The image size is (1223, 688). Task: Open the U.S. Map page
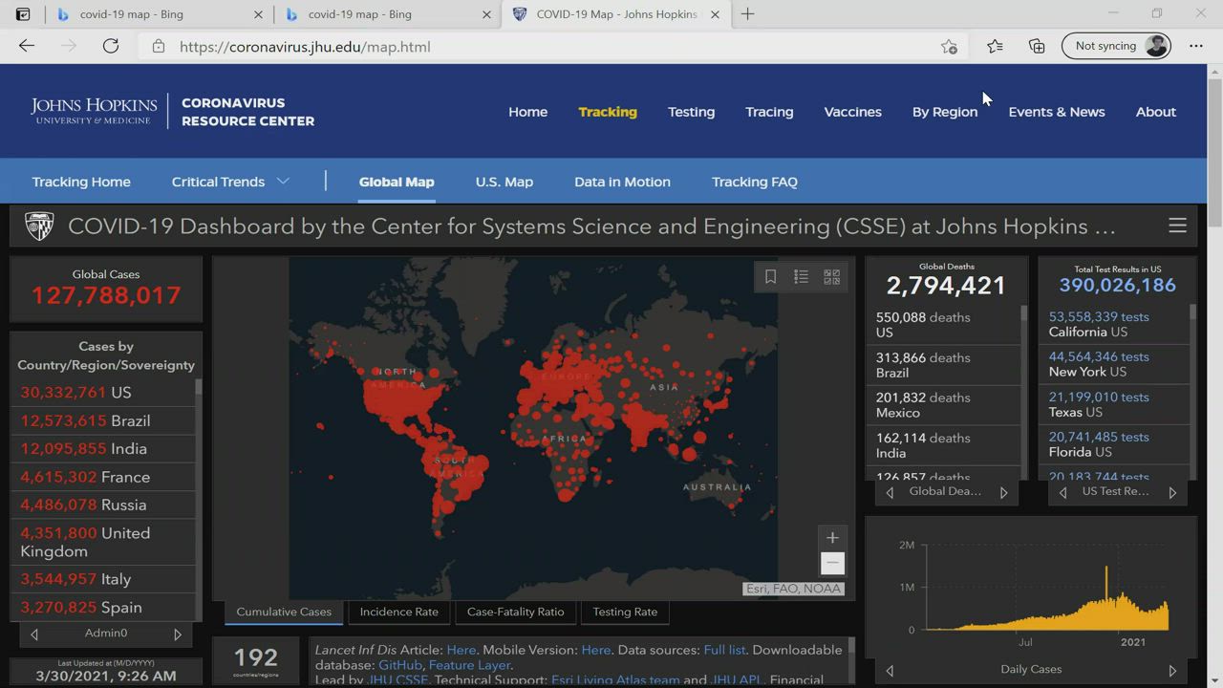point(504,182)
